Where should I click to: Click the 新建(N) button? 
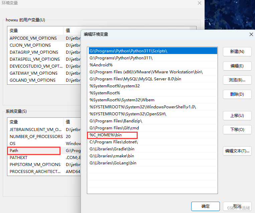tap(237, 52)
